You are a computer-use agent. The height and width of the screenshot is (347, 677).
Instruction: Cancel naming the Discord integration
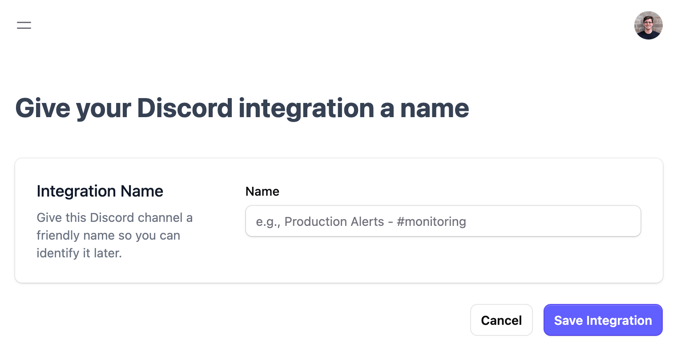(501, 320)
